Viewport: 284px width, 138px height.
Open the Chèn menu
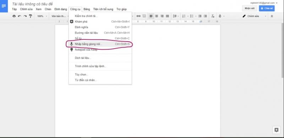click(x=48, y=9)
